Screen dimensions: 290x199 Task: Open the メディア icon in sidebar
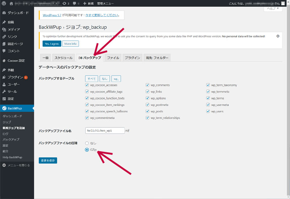[4, 29]
